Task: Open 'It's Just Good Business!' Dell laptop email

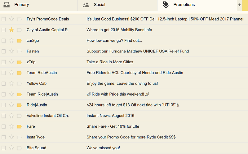Action: coord(165,19)
